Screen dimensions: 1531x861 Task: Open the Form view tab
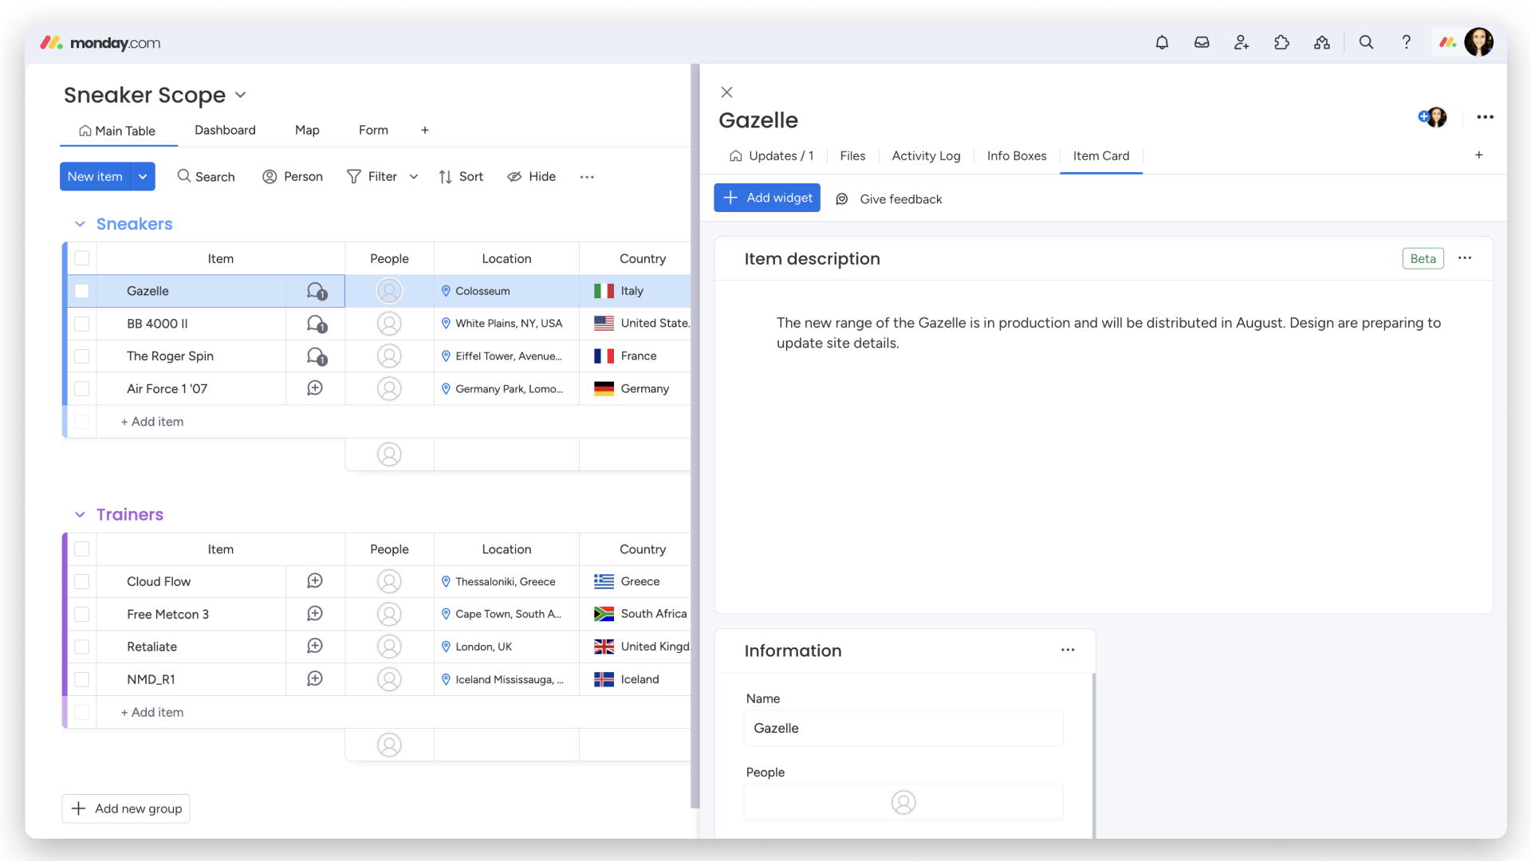tap(373, 130)
